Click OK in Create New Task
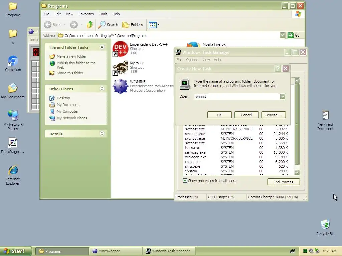342x256 pixels. [x=219, y=115]
